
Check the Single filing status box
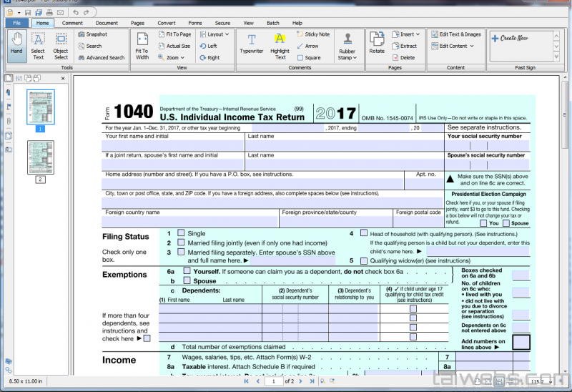tap(181, 233)
